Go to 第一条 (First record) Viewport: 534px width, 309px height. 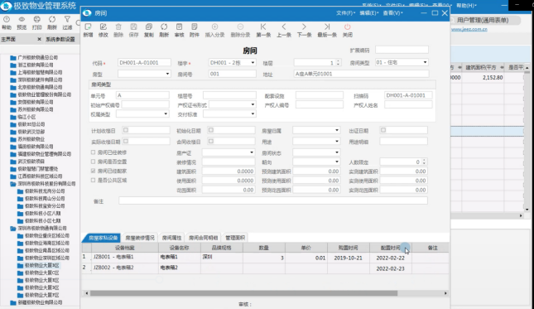click(x=263, y=30)
